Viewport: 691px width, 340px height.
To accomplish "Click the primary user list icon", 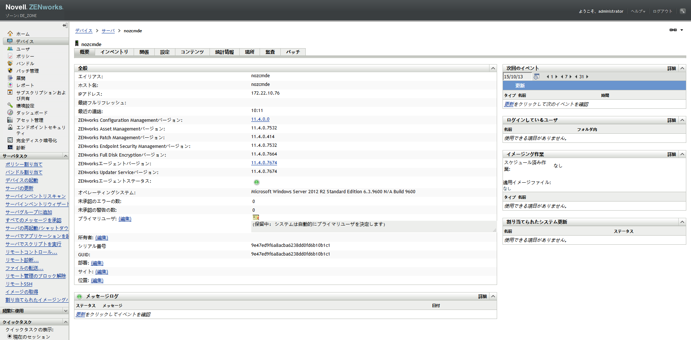I will click(256, 217).
